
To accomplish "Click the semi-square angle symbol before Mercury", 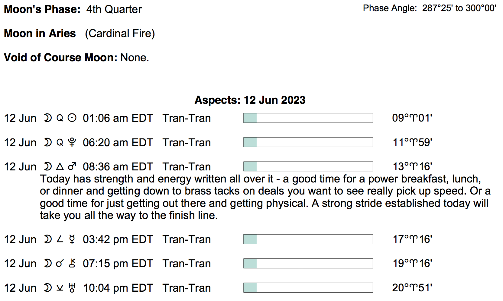I will [x=60, y=239].
